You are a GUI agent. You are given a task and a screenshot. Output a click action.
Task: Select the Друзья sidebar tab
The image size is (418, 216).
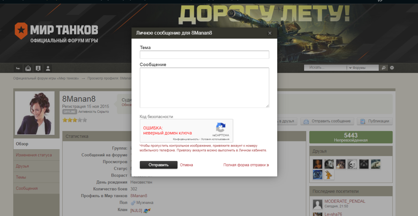pyautogui.click(x=37, y=166)
